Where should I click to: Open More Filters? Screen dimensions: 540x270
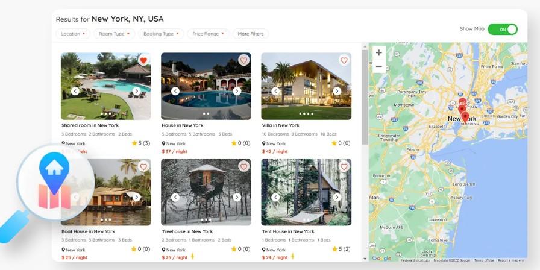[251, 34]
